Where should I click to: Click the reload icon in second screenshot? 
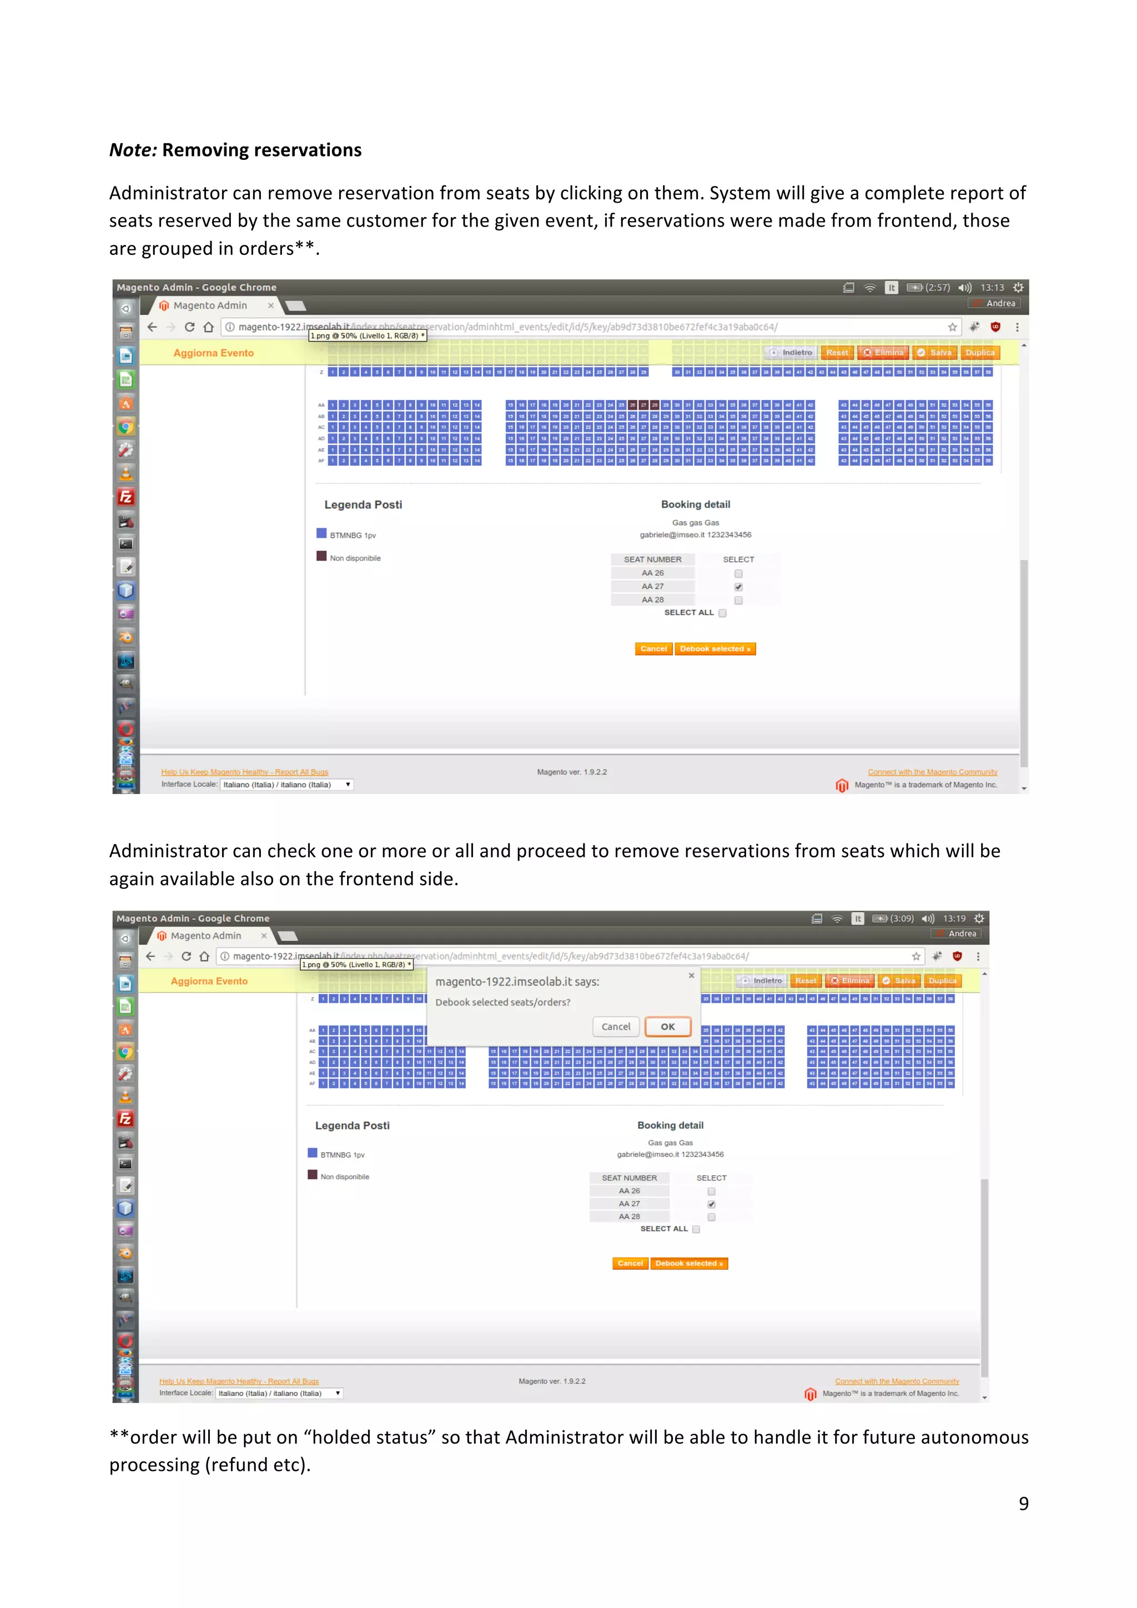click(185, 956)
